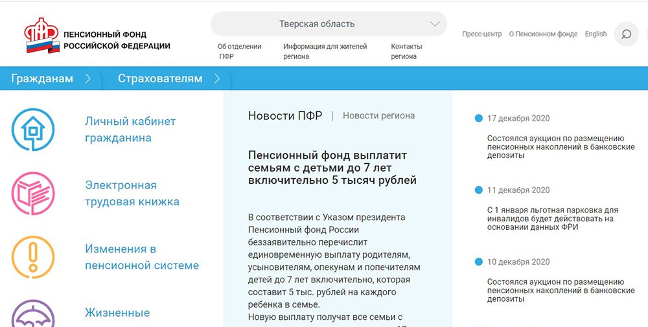Image resolution: width=648 pixels, height=327 pixels.
Task: Open Жизненные situations link
Action: coord(117,313)
